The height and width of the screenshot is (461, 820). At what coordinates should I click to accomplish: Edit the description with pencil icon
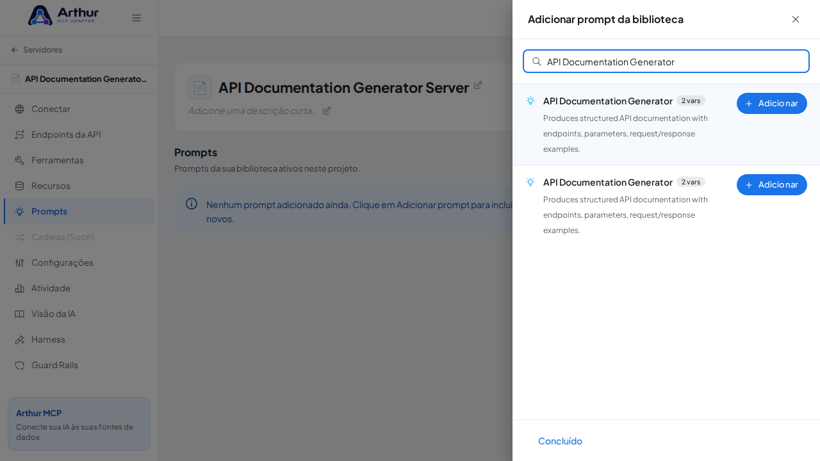point(327,110)
